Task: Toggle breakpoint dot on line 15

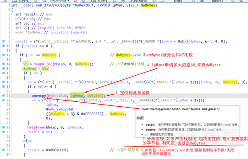Action: [3, 68]
